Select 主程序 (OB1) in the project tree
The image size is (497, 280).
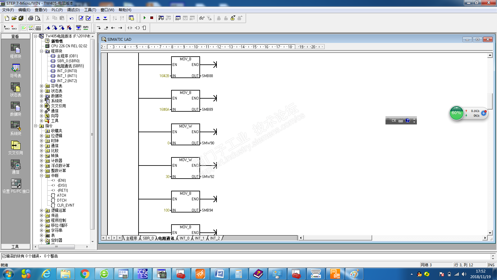click(x=67, y=56)
